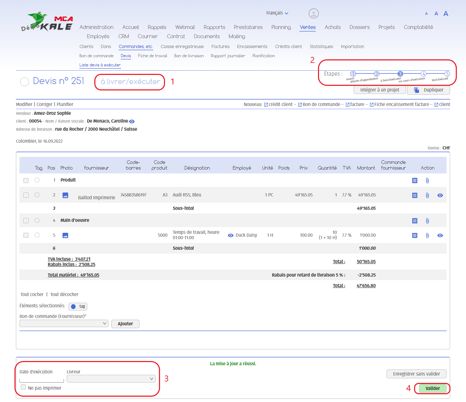Tick the checkbox for the Audi RS5 line
Viewport: 466px width, 402px height.
[x=26, y=195]
